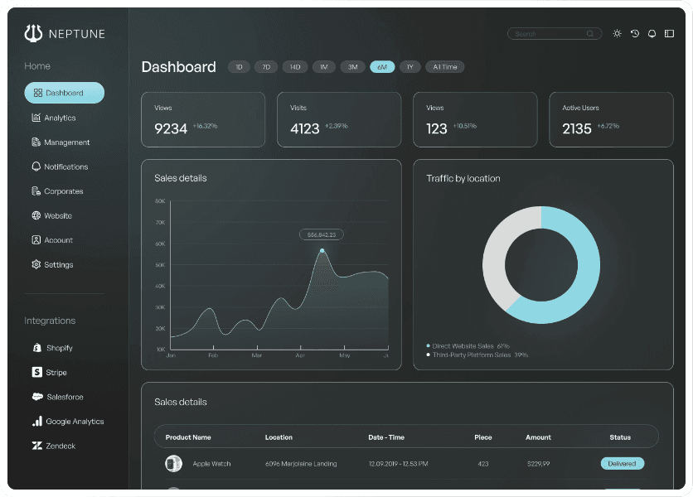Image resolution: width=693 pixels, height=497 pixels.
Task: Select the 6M time range
Action: pos(382,67)
